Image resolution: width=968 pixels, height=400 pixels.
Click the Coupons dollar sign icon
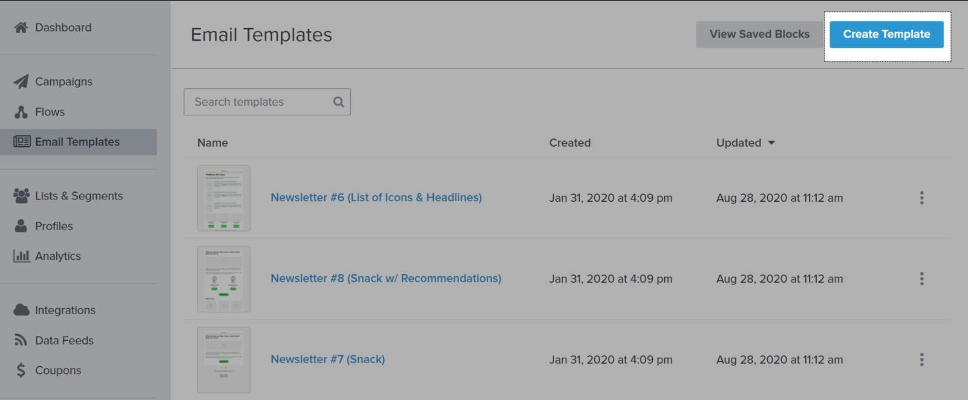coord(21,370)
